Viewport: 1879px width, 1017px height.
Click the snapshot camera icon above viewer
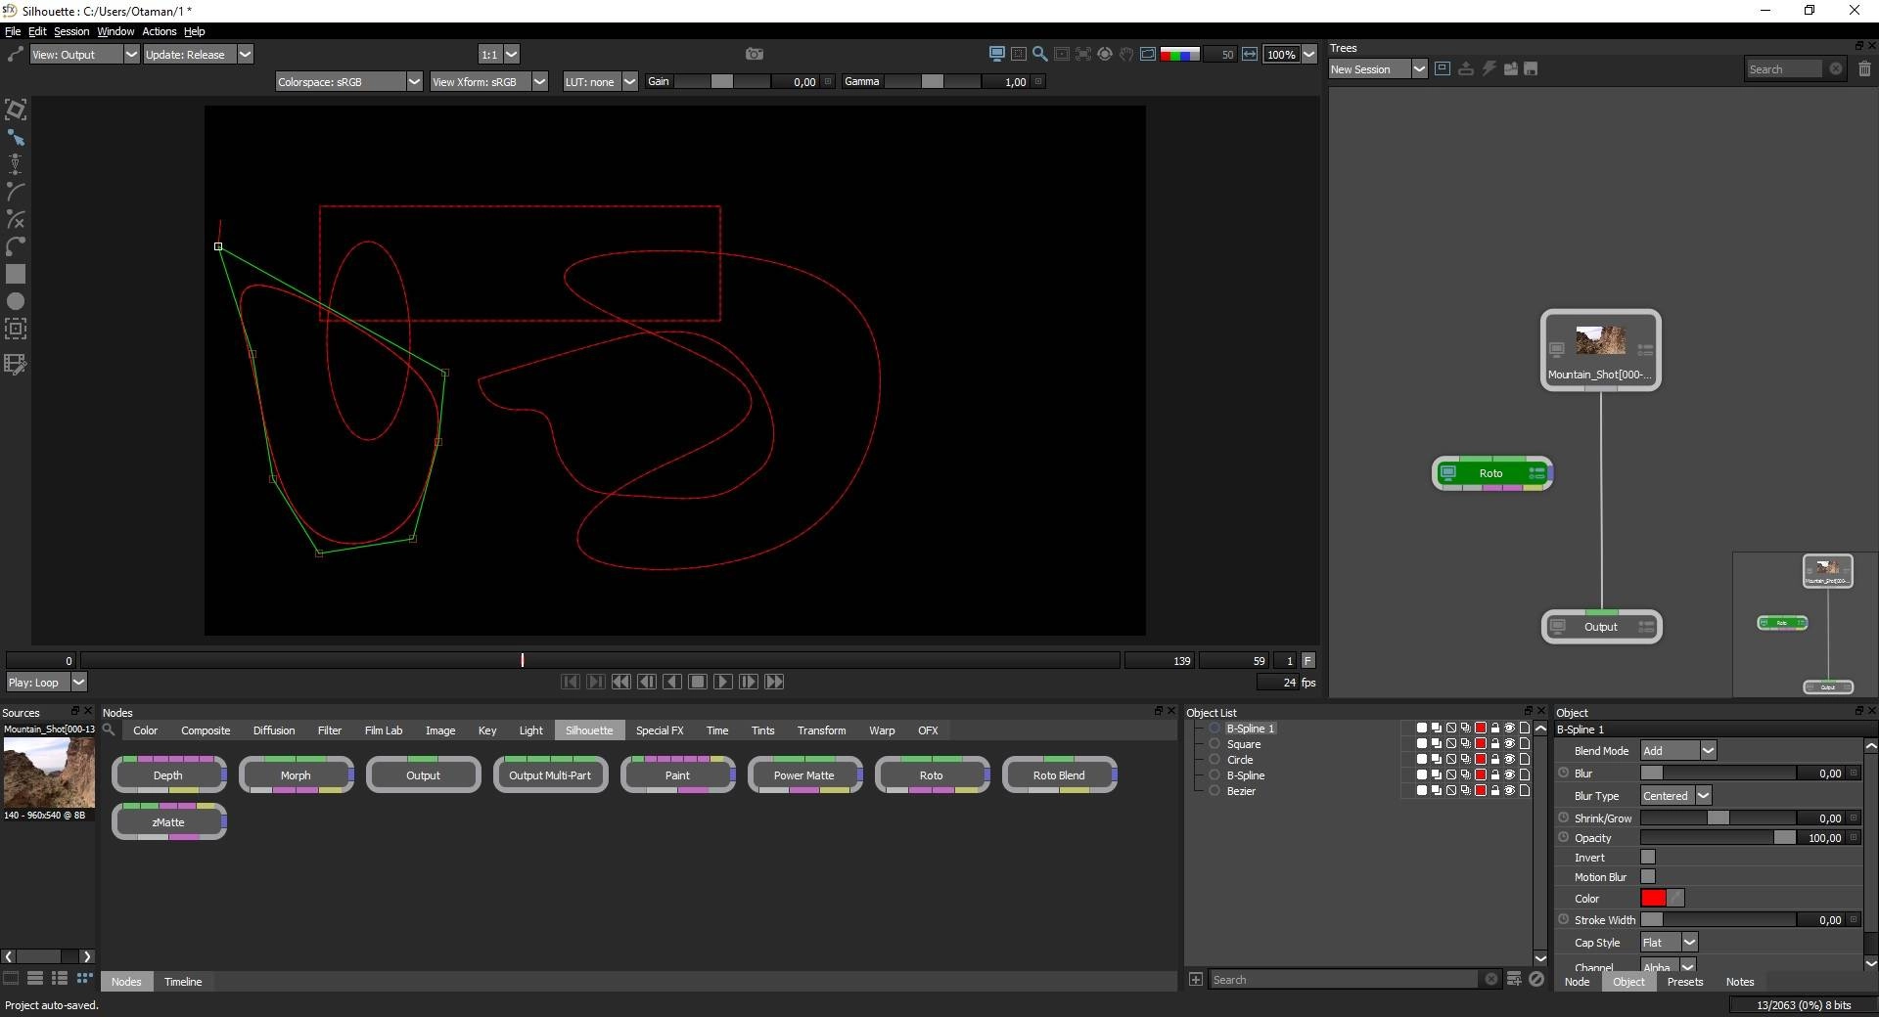[754, 55]
